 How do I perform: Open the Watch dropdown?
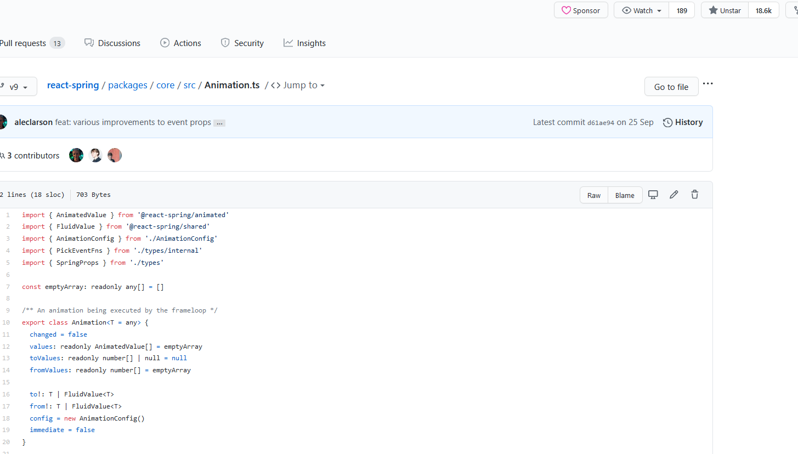coord(641,10)
